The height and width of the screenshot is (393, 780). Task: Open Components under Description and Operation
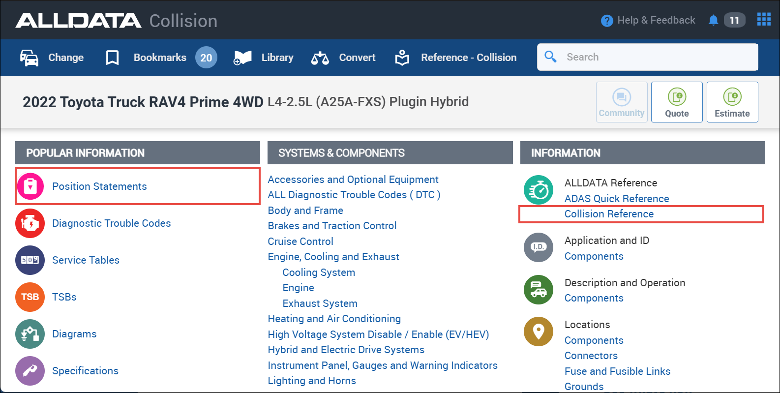tap(594, 298)
